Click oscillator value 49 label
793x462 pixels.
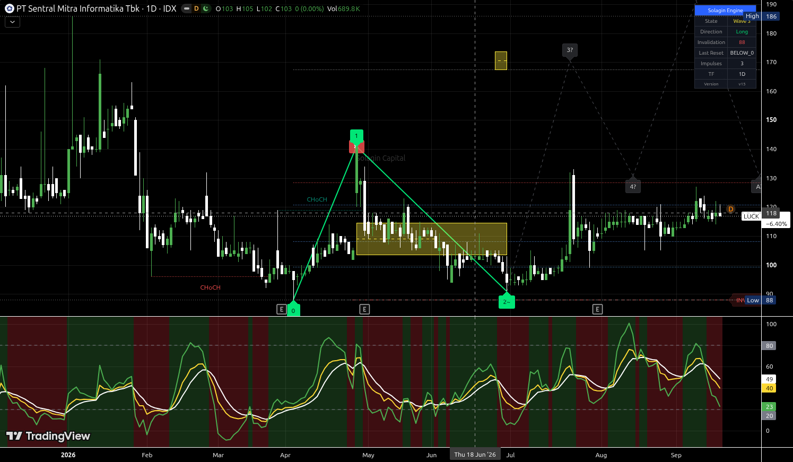click(x=770, y=379)
